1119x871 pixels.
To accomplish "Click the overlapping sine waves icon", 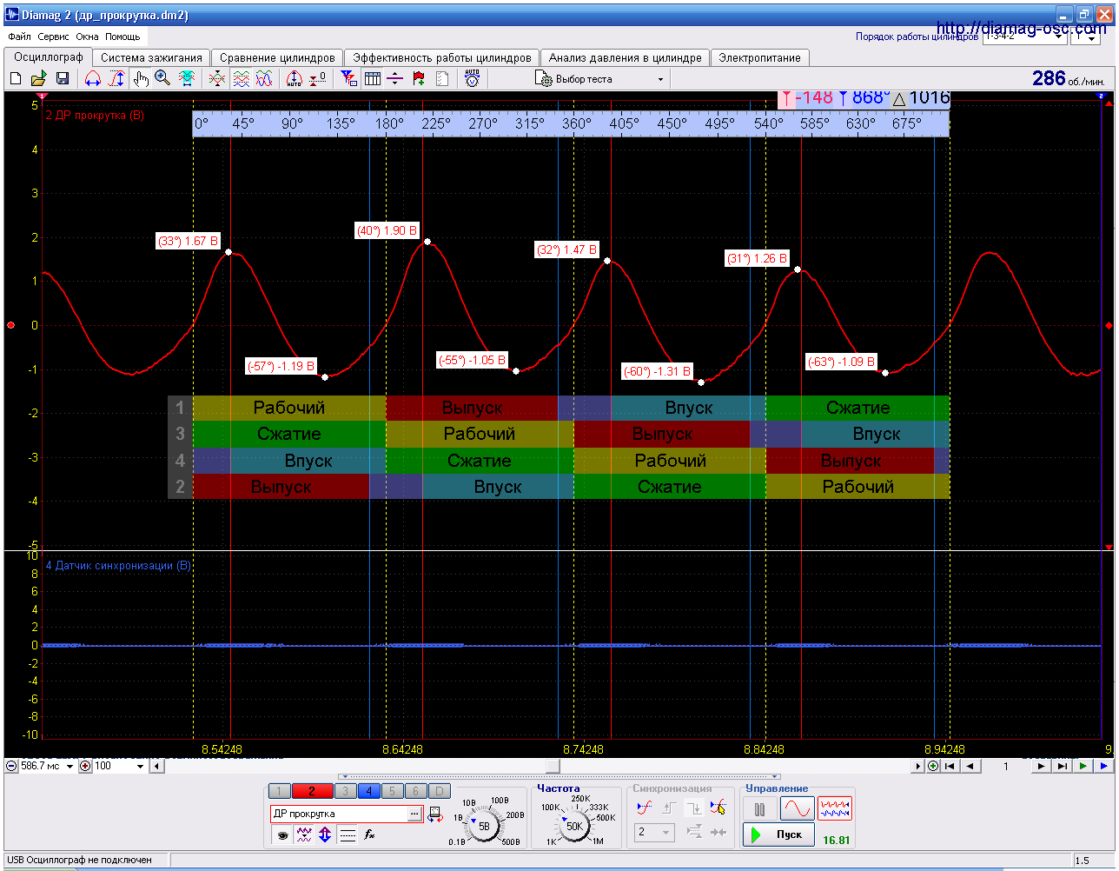I will coord(264,79).
